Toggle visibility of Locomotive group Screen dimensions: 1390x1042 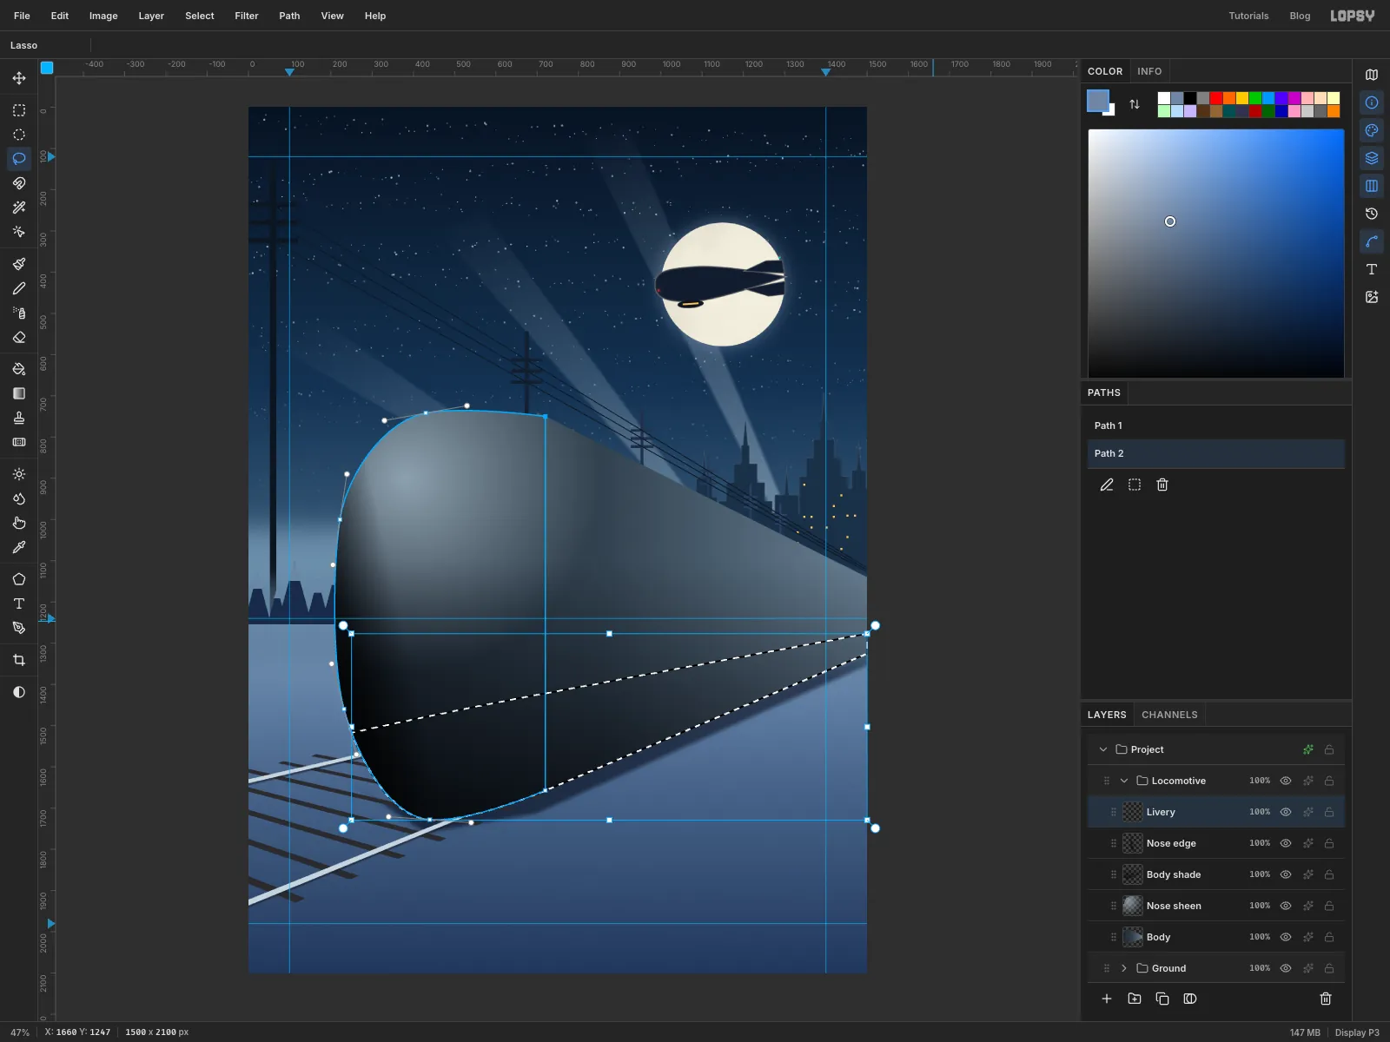tap(1286, 781)
